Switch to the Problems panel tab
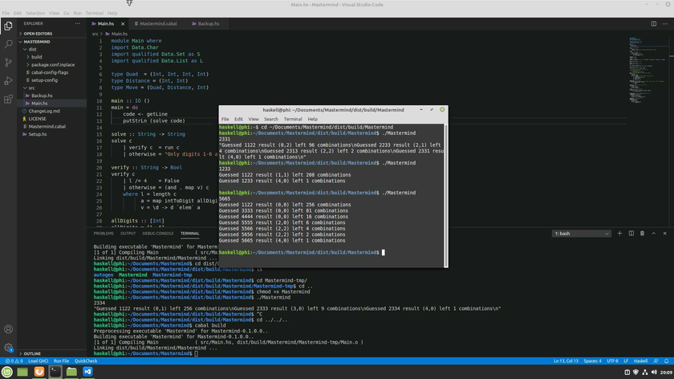674x379 pixels. click(x=104, y=233)
